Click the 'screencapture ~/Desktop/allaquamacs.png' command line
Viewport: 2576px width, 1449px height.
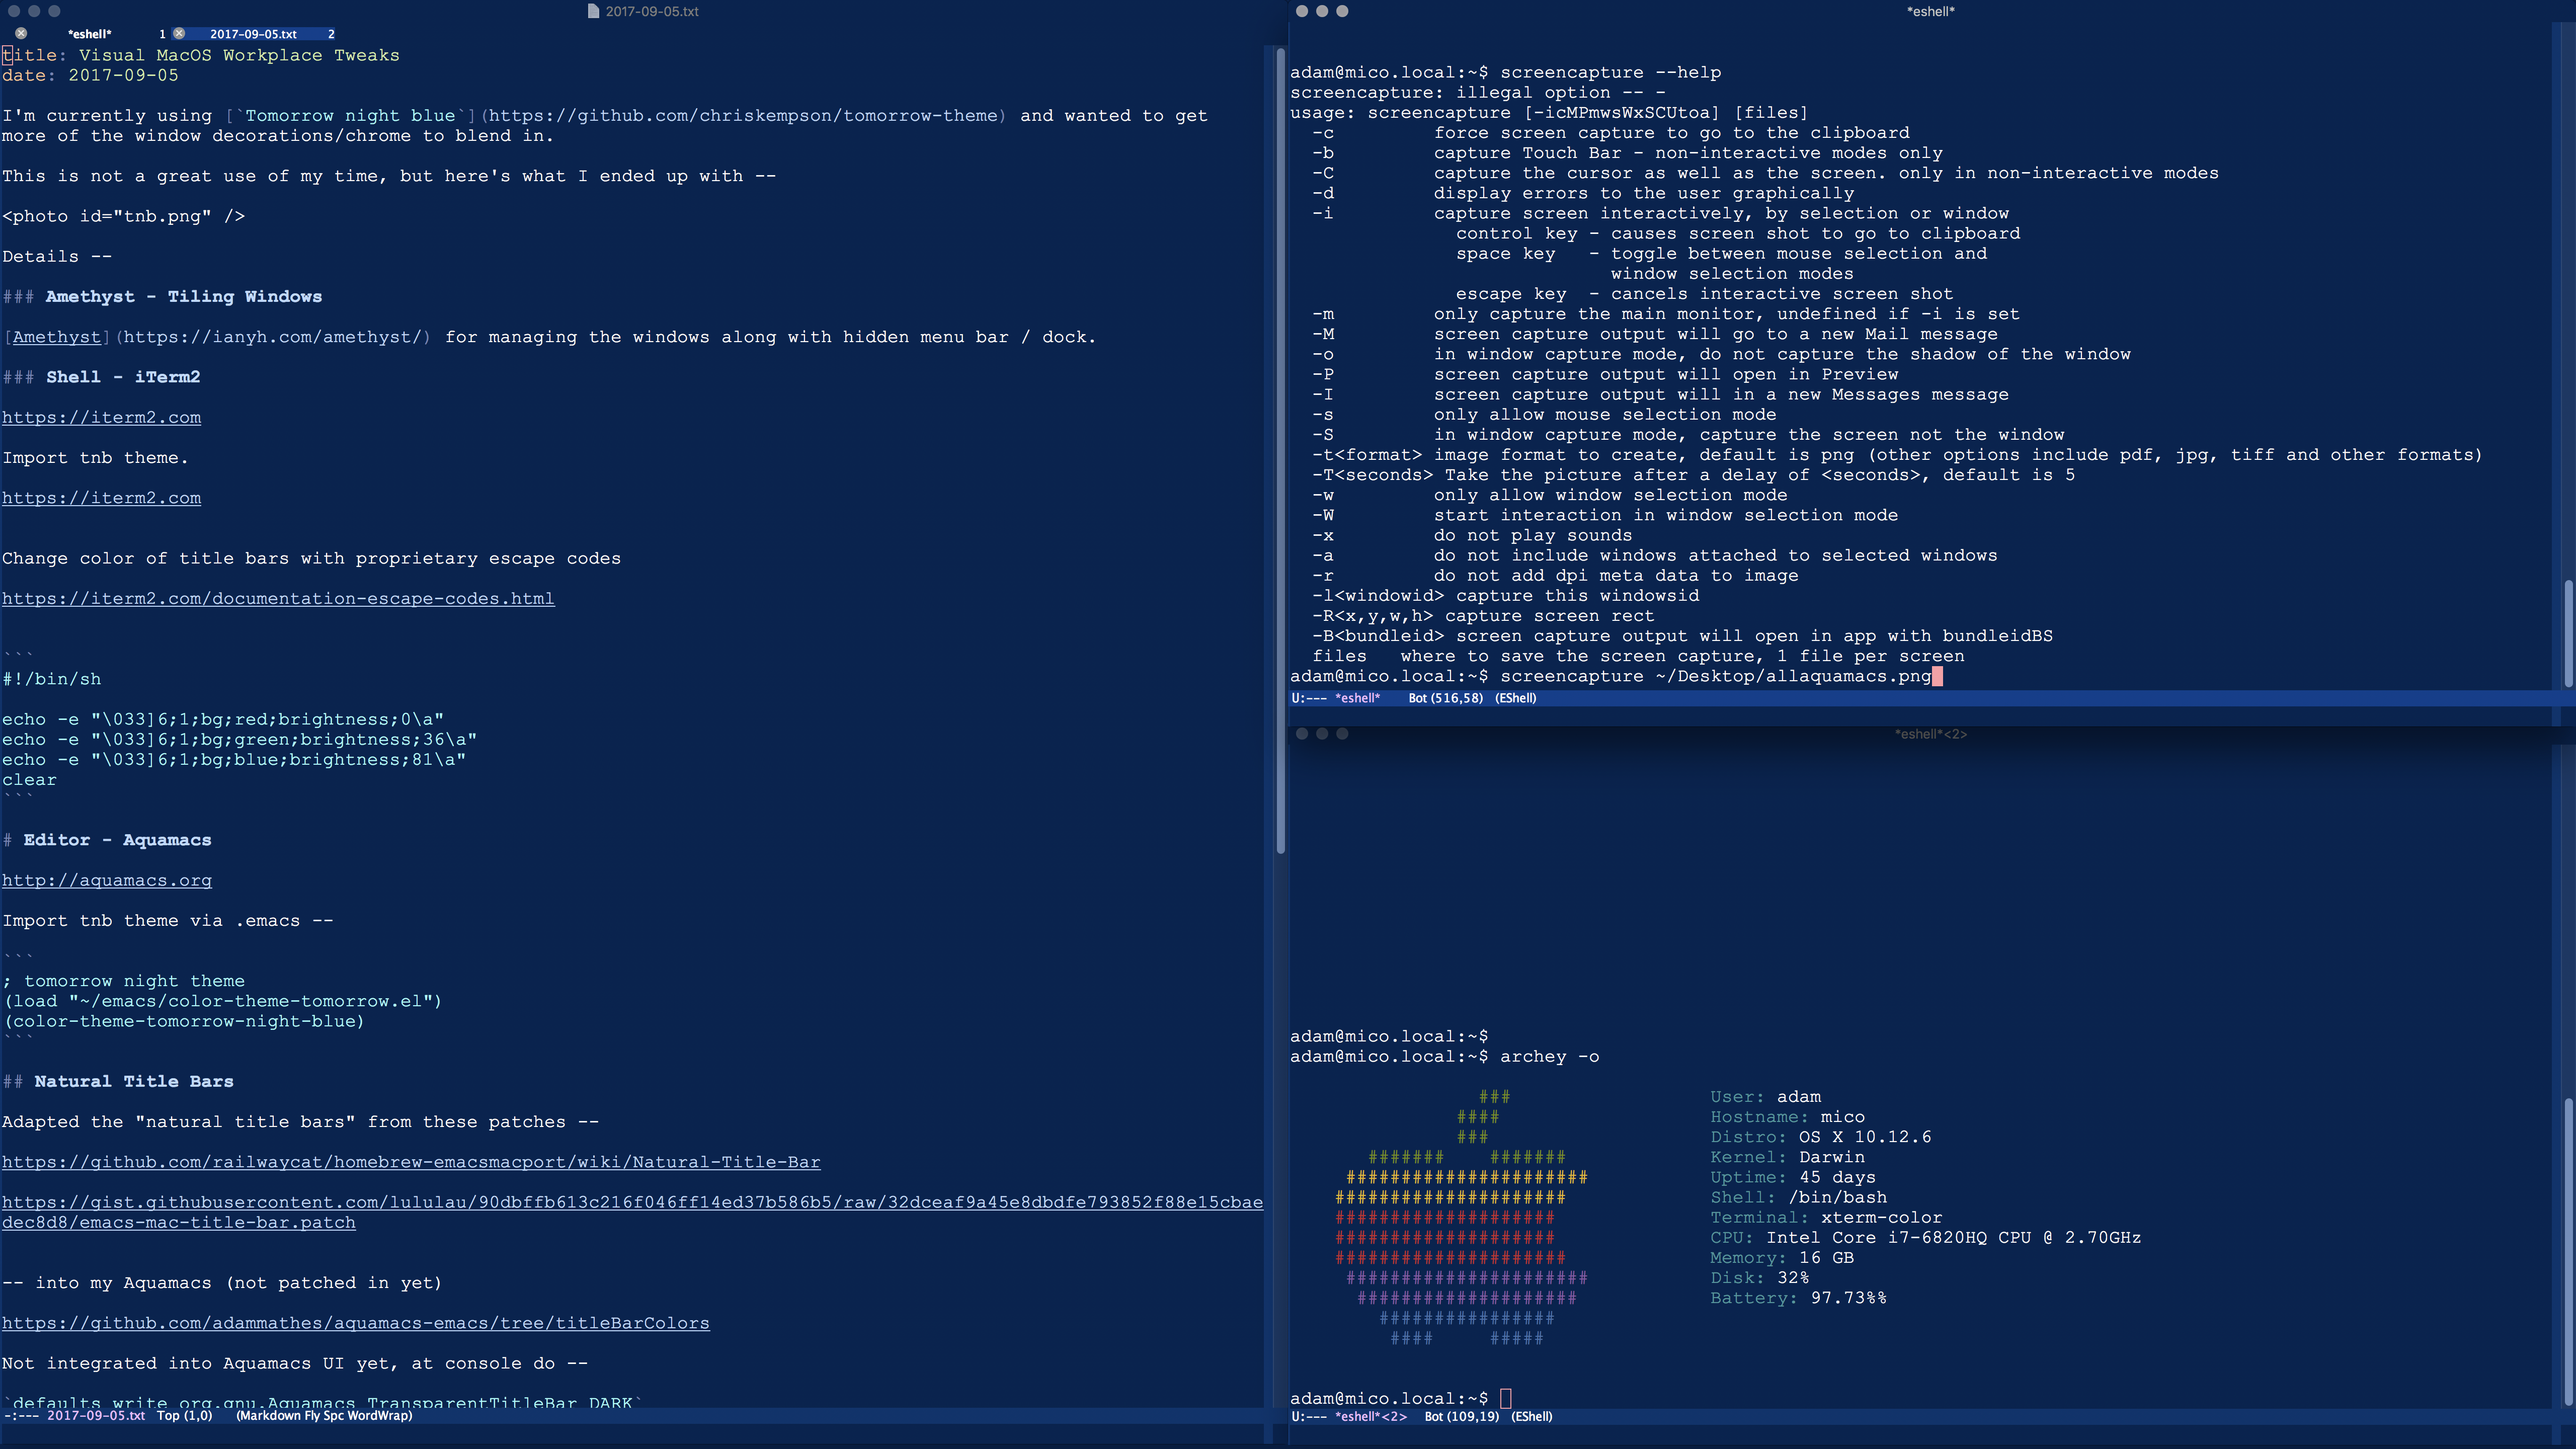tap(1715, 677)
